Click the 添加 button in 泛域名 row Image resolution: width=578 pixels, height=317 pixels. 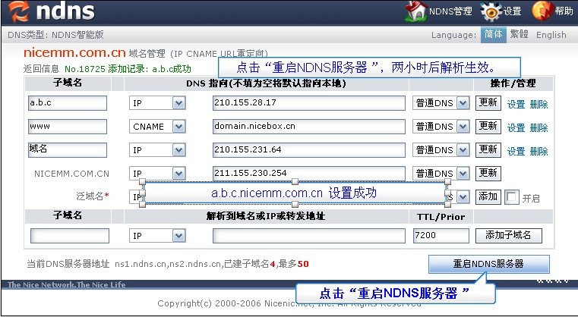(488, 197)
